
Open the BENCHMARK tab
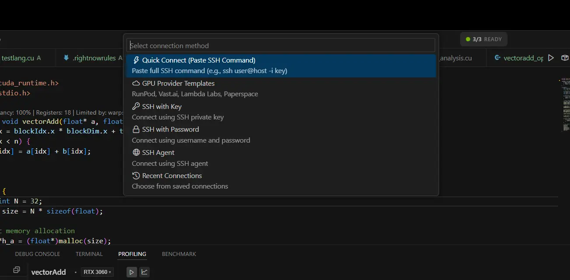tap(179, 254)
